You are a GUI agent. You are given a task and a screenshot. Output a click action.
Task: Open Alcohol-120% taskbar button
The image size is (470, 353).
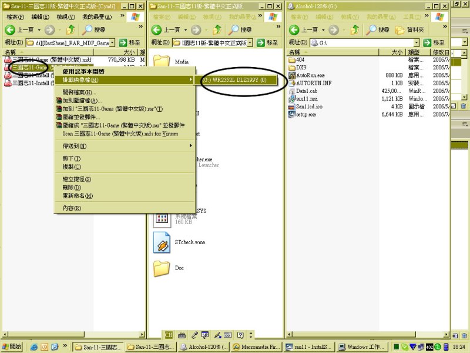pos(204,347)
